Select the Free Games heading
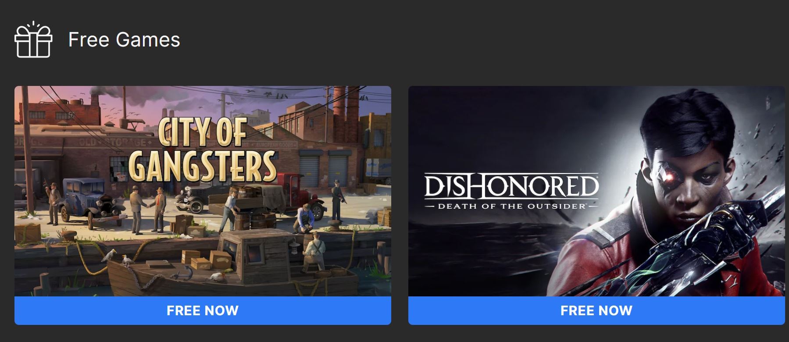This screenshot has height=342, width=789. point(124,39)
